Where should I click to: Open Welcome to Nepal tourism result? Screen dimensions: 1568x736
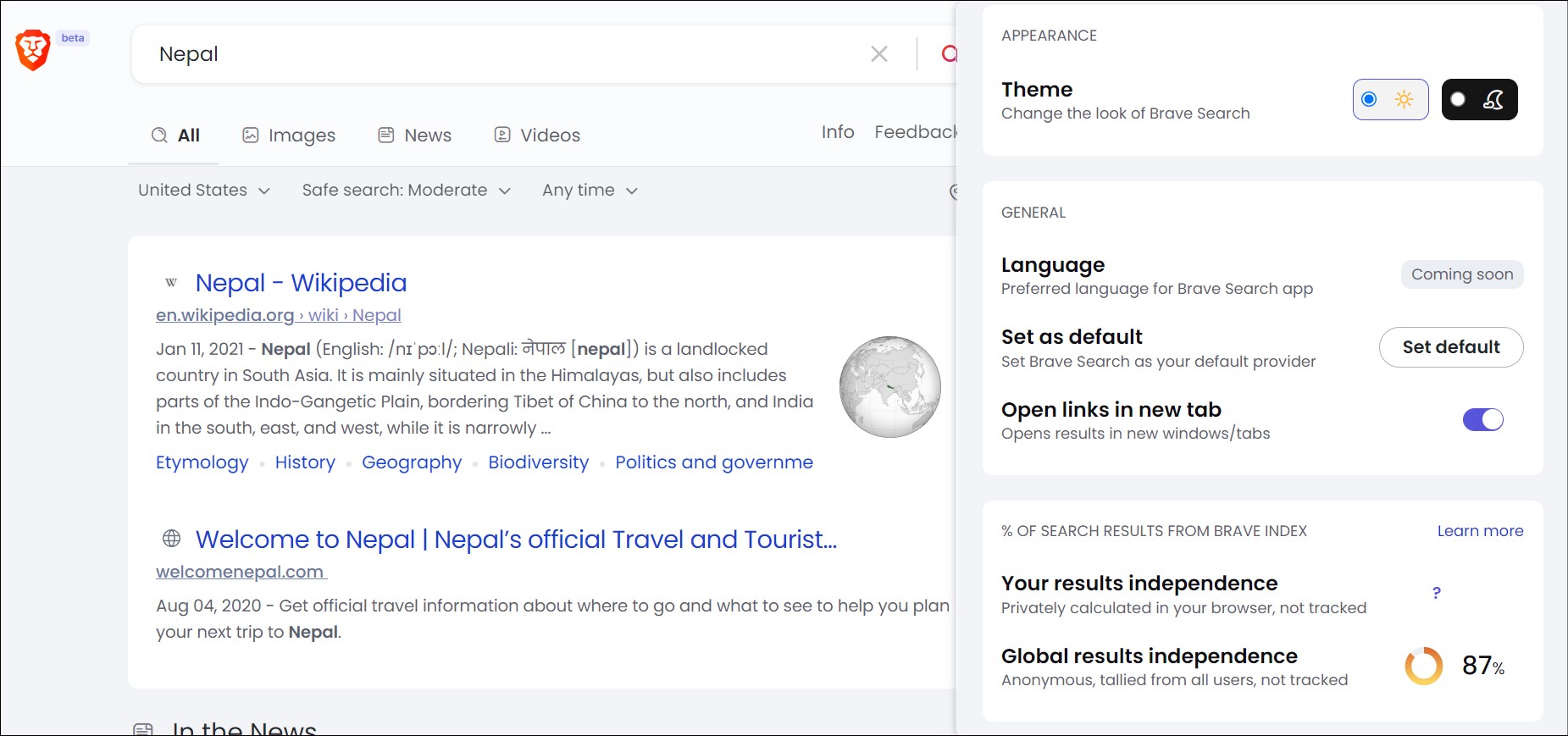(516, 540)
